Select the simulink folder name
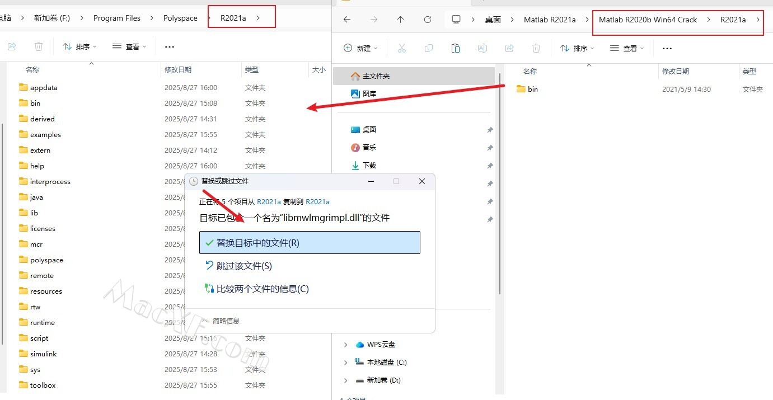This screenshot has width=773, height=400. point(44,354)
